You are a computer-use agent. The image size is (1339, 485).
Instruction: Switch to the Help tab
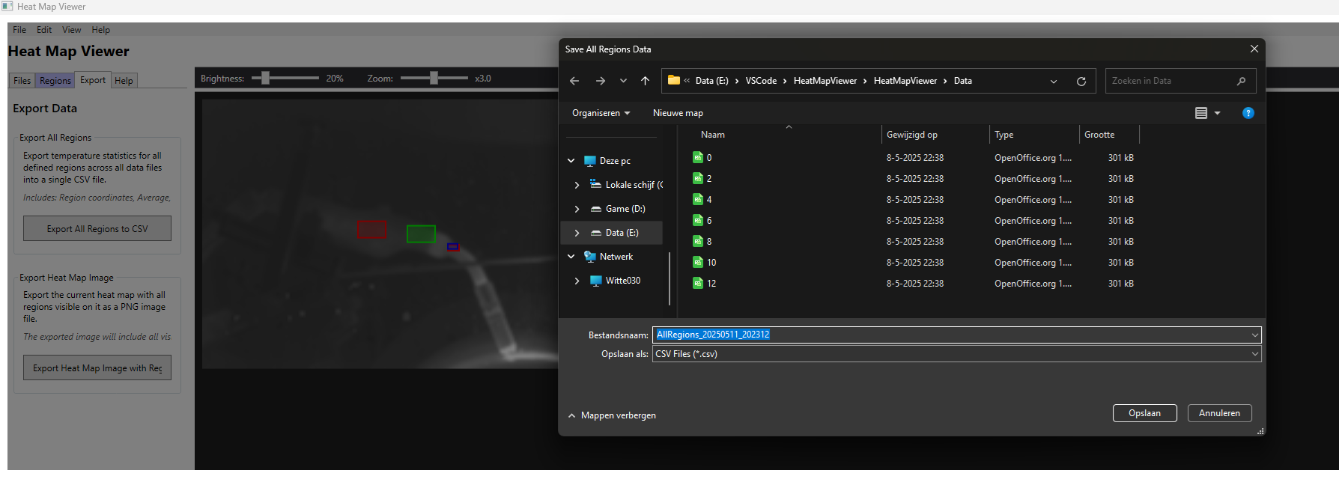[x=124, y=81]
